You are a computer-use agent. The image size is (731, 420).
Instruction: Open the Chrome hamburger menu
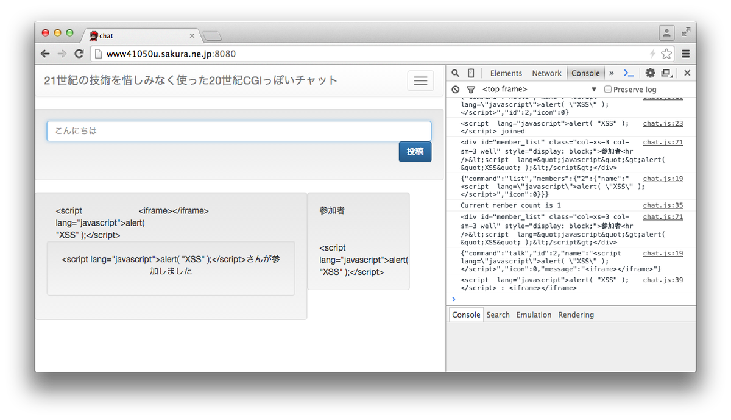point(686,54)
